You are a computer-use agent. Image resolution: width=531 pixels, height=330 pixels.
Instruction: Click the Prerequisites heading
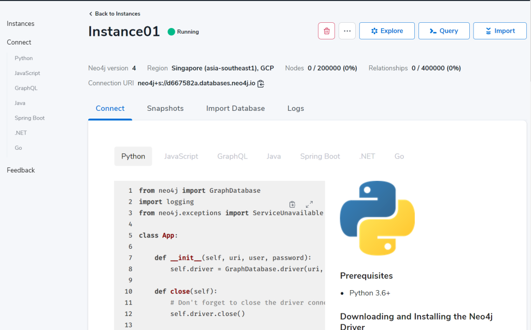[x=367, y=276]
